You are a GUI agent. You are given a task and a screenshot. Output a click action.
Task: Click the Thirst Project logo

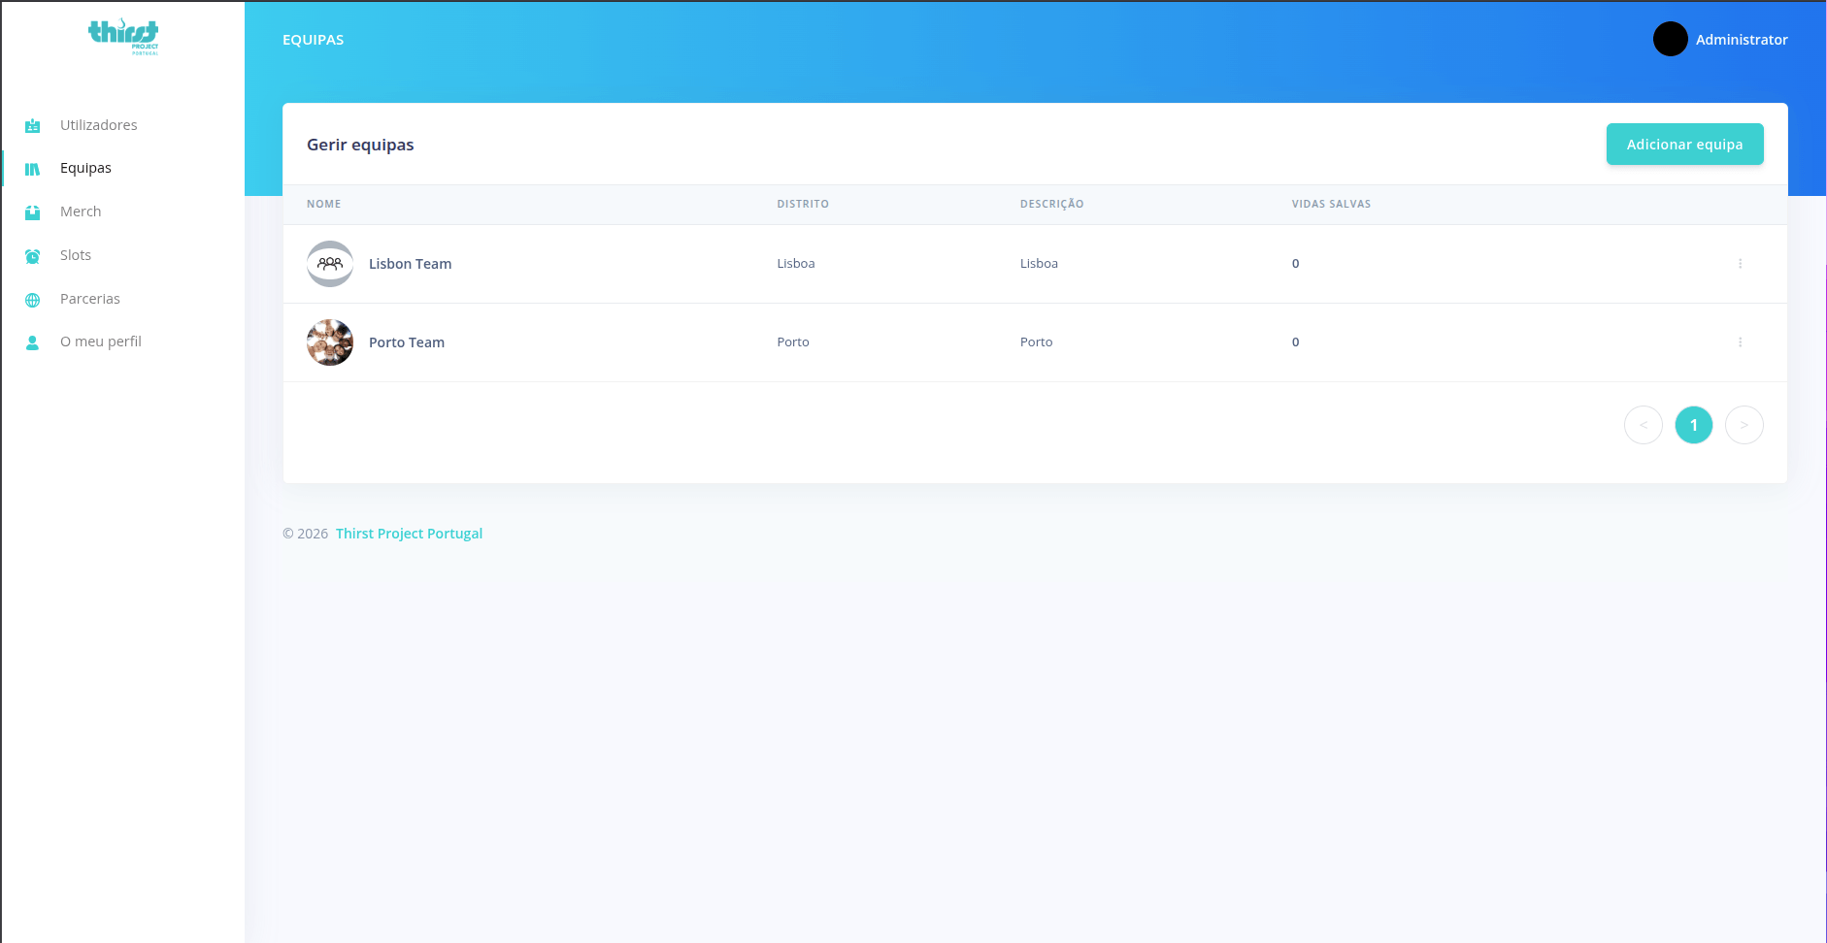point(123,37)
